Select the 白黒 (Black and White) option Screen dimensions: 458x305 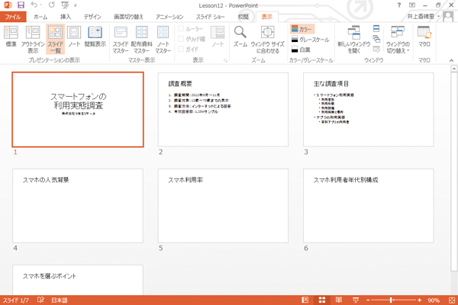305,48
